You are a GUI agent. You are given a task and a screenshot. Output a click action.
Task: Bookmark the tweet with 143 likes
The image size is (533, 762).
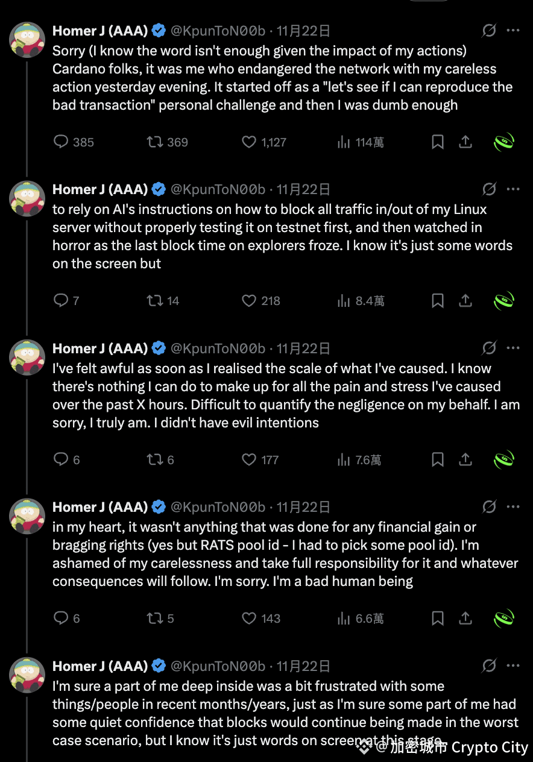(438, 618)
